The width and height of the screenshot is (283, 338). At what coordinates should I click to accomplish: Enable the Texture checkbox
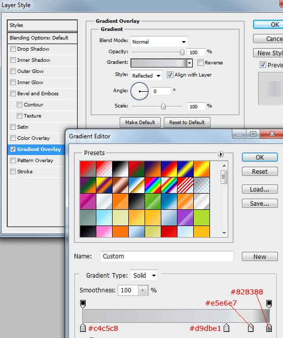pos(19,116)
